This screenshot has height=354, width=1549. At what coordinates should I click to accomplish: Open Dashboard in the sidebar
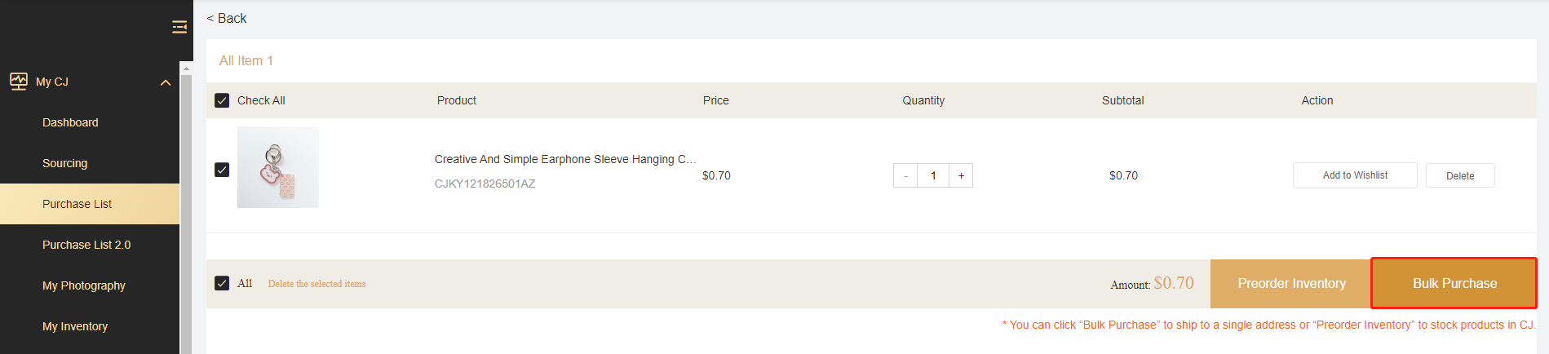(x=70, y=122)
